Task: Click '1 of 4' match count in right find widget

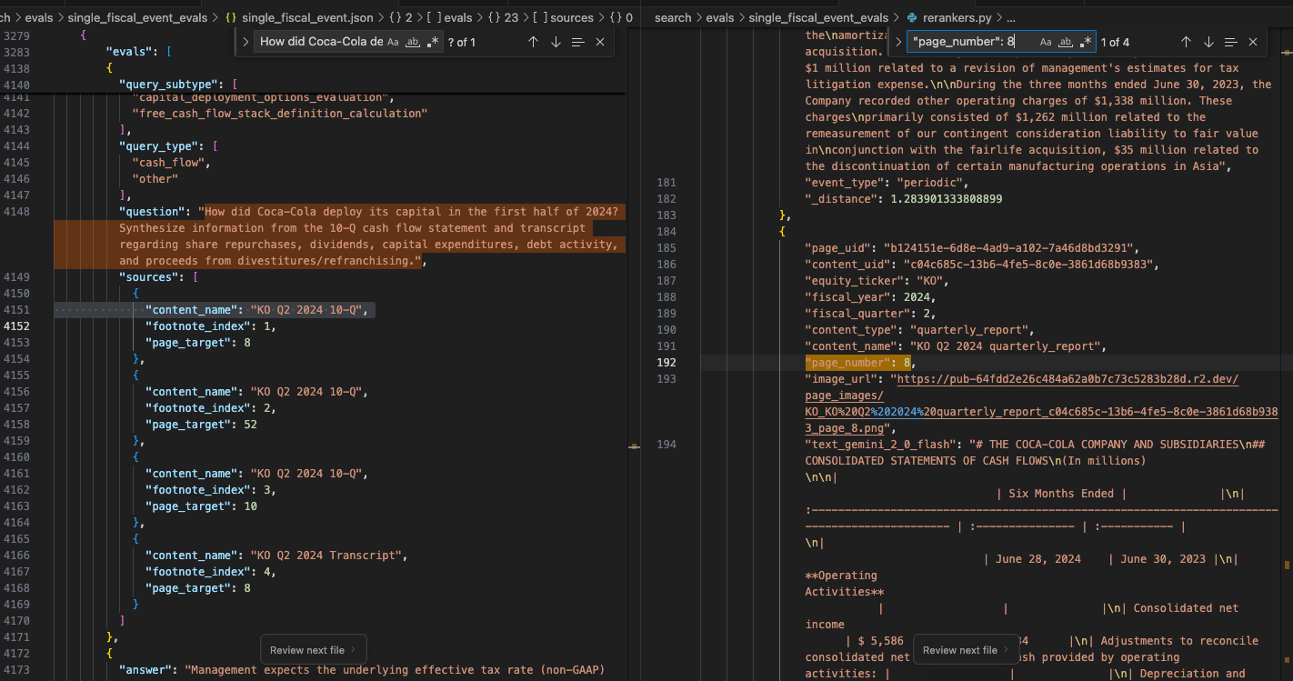Action: (x=1115, y=42)
